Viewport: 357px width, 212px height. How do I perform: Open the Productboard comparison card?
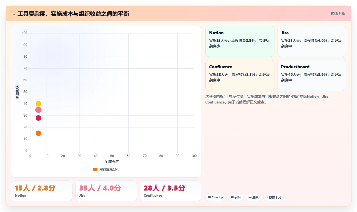click(312, 75)
